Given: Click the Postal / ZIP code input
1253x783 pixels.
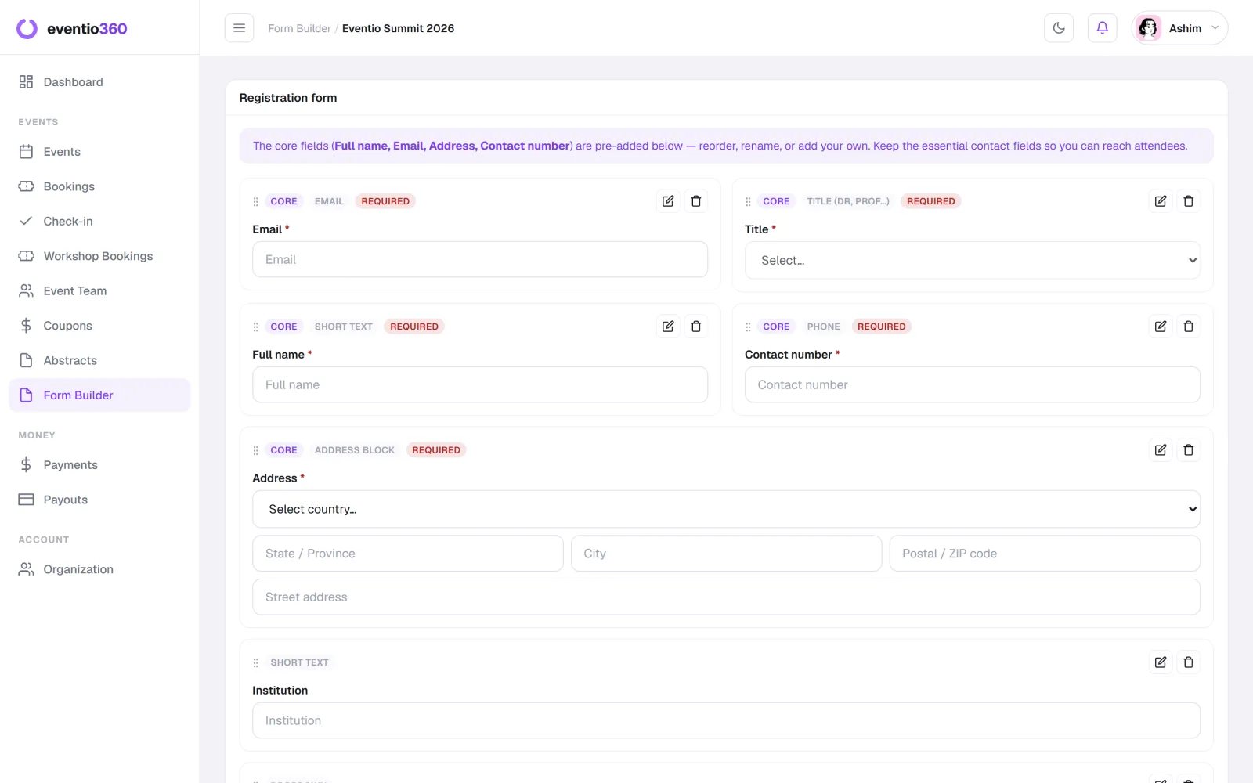Looking at the screenshot, I should pos(1045,554).
